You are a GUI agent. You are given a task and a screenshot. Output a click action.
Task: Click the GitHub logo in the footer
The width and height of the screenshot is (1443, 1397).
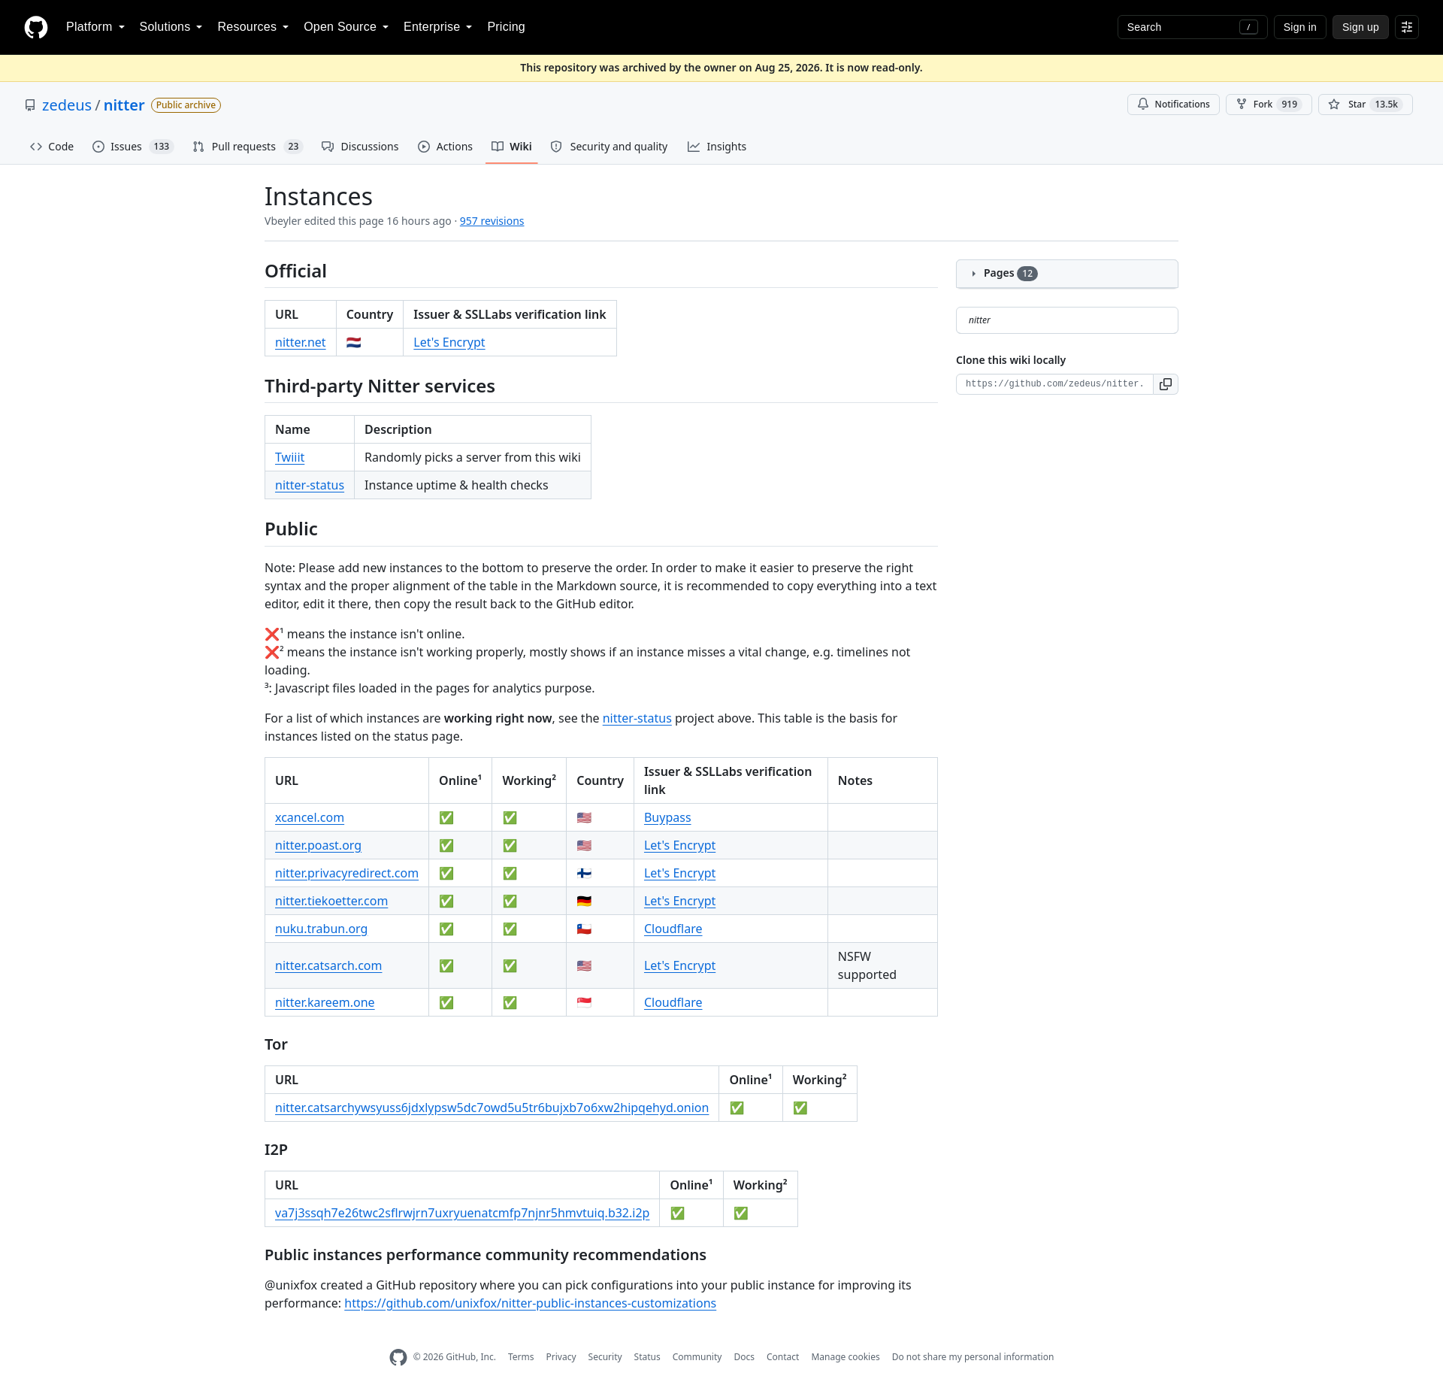(x=398, y=1357)
